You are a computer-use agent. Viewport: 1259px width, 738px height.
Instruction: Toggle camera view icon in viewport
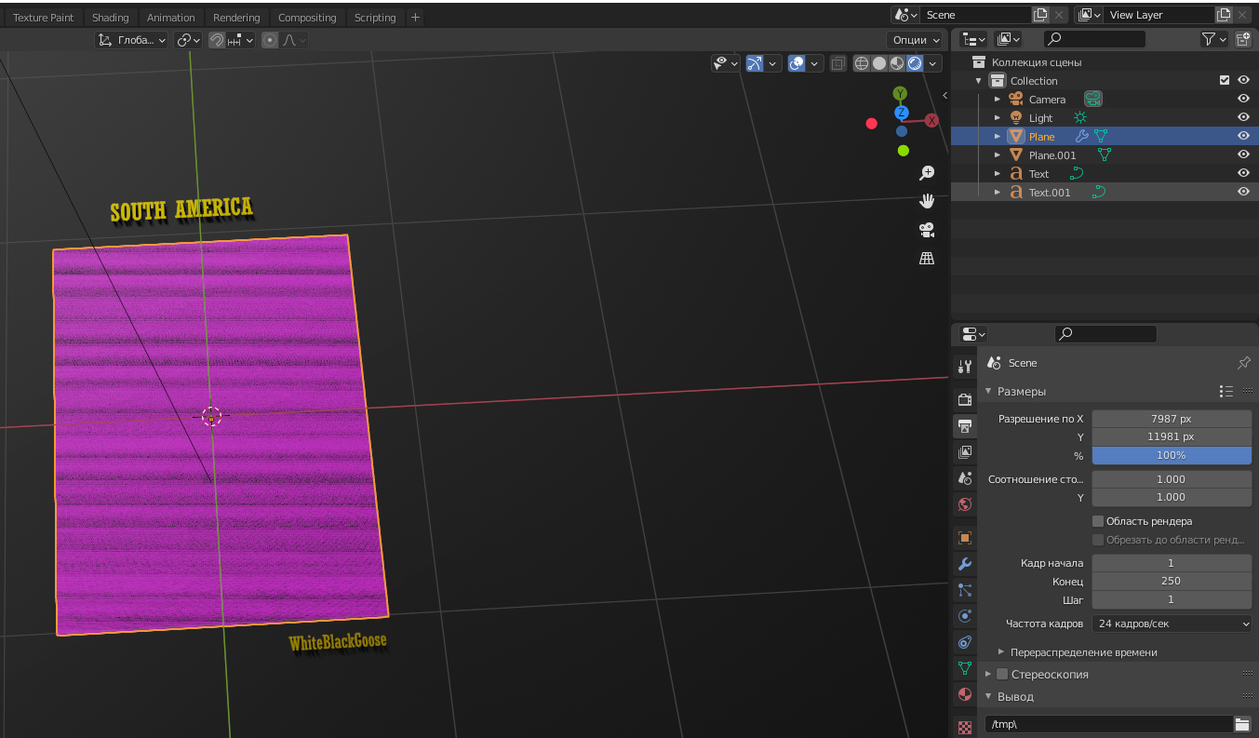click(x=927, y=230)
